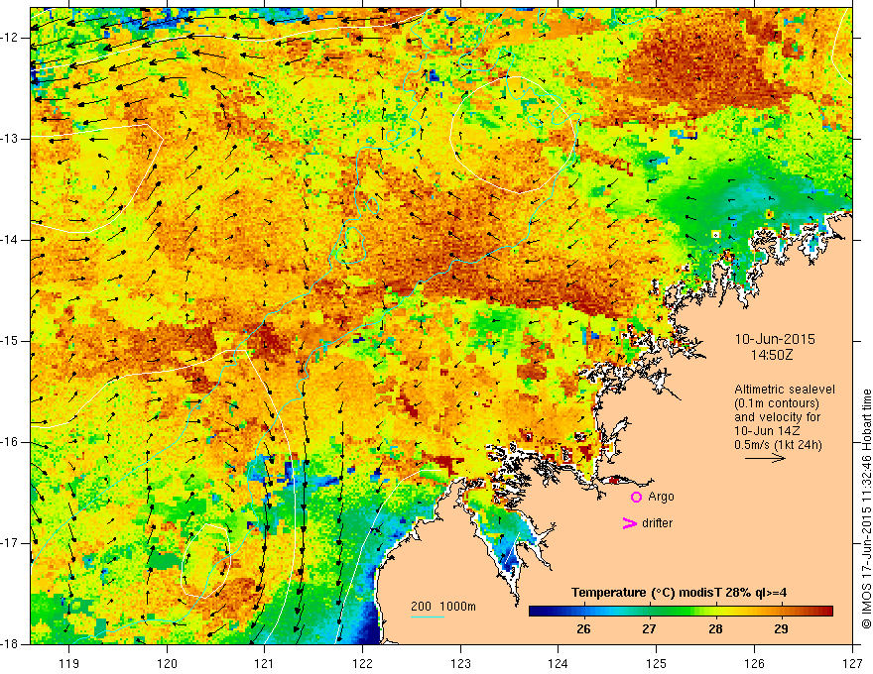The image size is (873, 674).
Task: Click the IMOS copyright timestamp text
Action: [x=866, y=508]
